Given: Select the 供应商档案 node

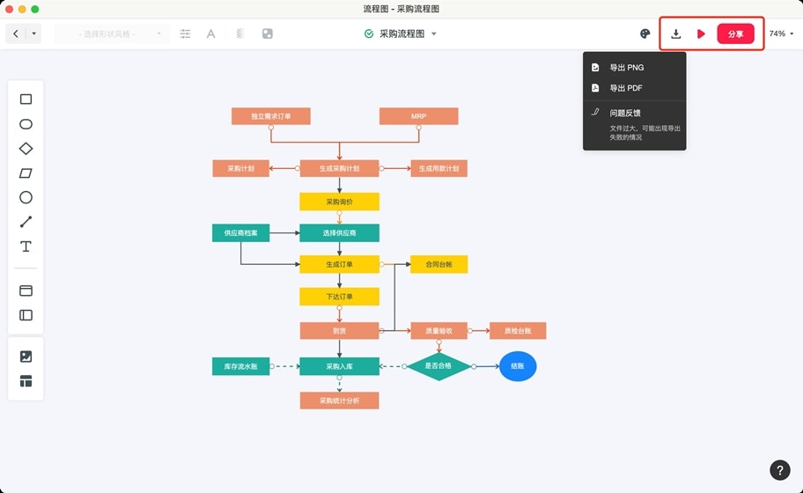Looking at the screenshot, I should [240, 233].
